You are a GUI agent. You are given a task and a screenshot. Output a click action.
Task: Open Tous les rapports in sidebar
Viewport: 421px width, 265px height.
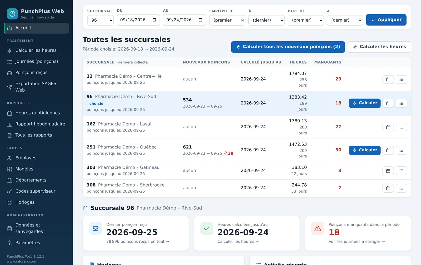[x=36, y=135]
